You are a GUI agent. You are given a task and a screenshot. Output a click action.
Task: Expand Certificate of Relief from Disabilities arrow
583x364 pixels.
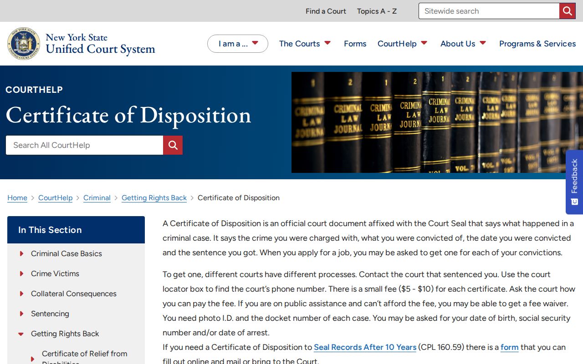[32, 359]
